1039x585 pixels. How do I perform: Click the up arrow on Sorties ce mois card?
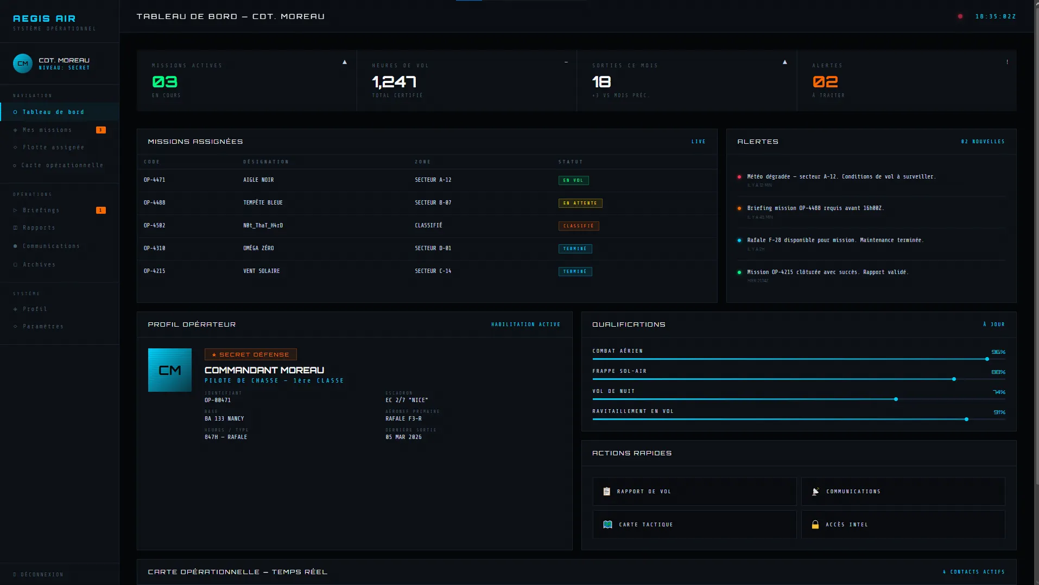point(784,62)
